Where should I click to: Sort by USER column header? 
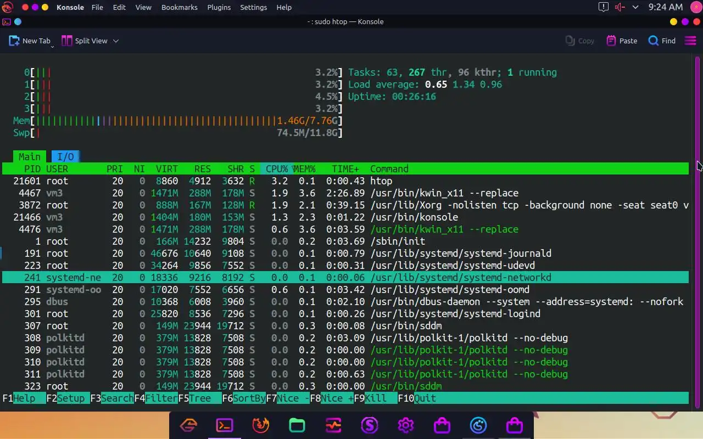[x=57, y=169]
